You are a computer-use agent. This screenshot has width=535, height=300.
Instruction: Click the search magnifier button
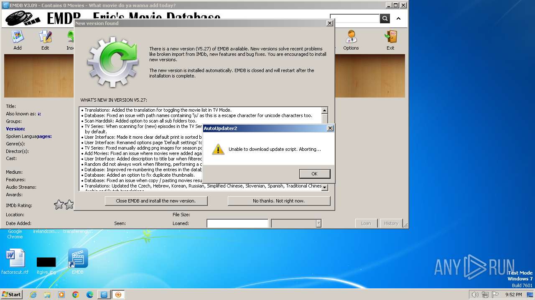pyautogui.click(x=385, y=18)
